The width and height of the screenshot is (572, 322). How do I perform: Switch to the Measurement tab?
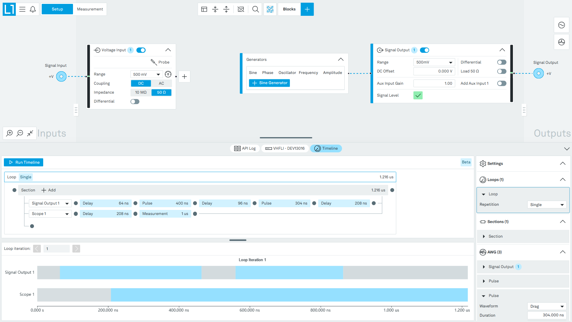(x=90, y=9)
